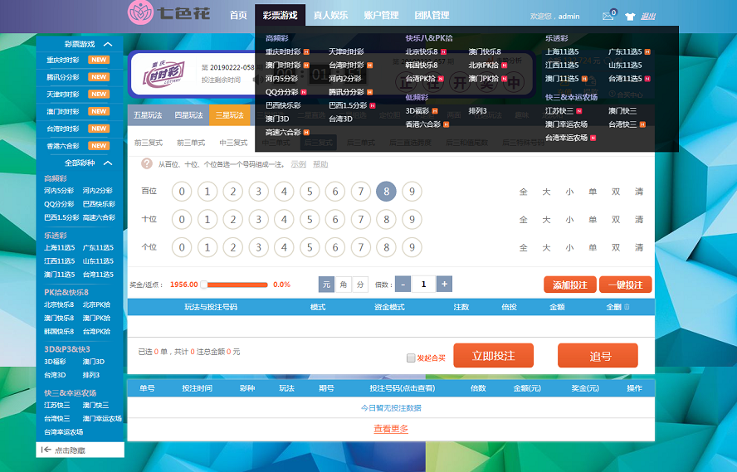737x472 pixels.
Task: Click the shirt skin theme icon
Action: [629, 16]
